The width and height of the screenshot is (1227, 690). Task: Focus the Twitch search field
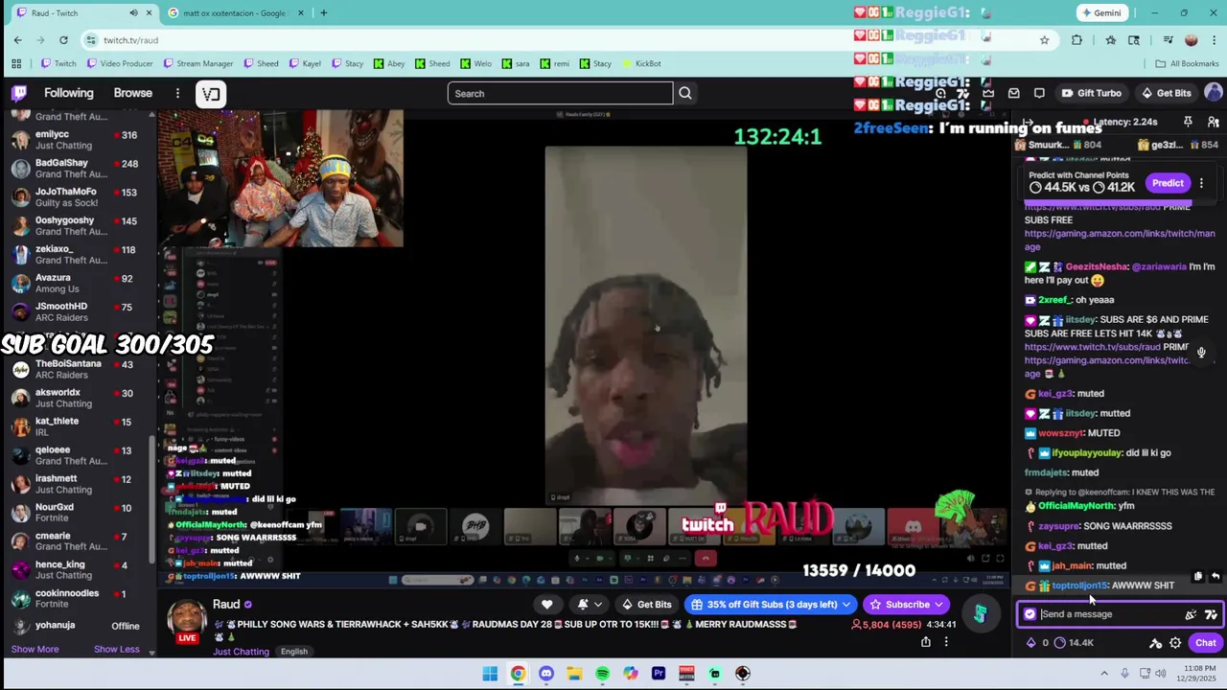[x=560, y=93]
